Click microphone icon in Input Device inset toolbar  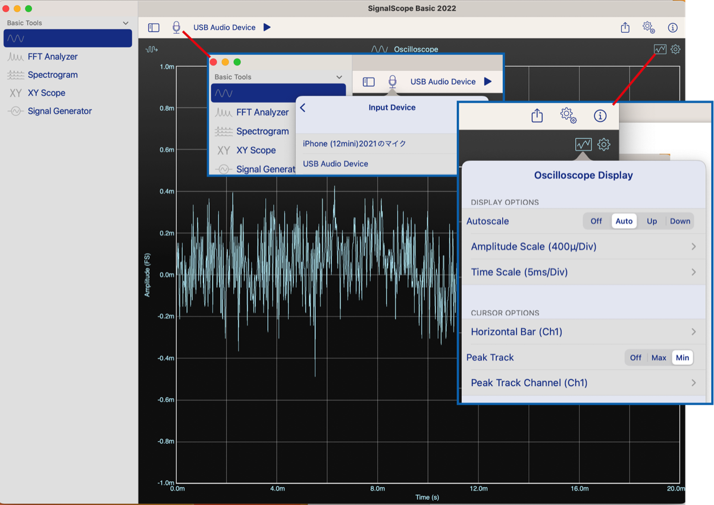[x=392, y=82]
